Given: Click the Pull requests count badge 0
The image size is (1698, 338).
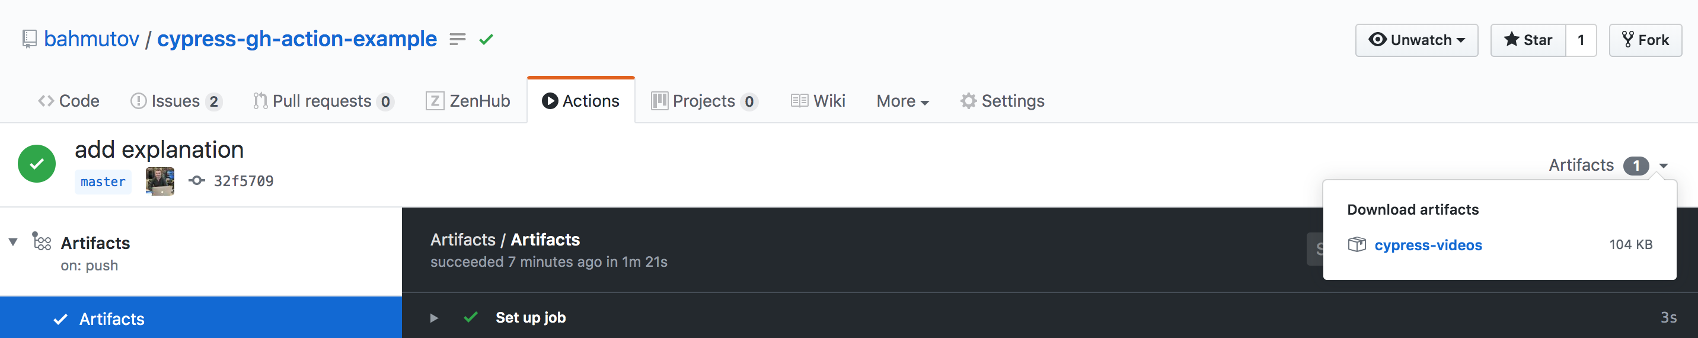Looking at the screenshot, I should tap(385, 101).
